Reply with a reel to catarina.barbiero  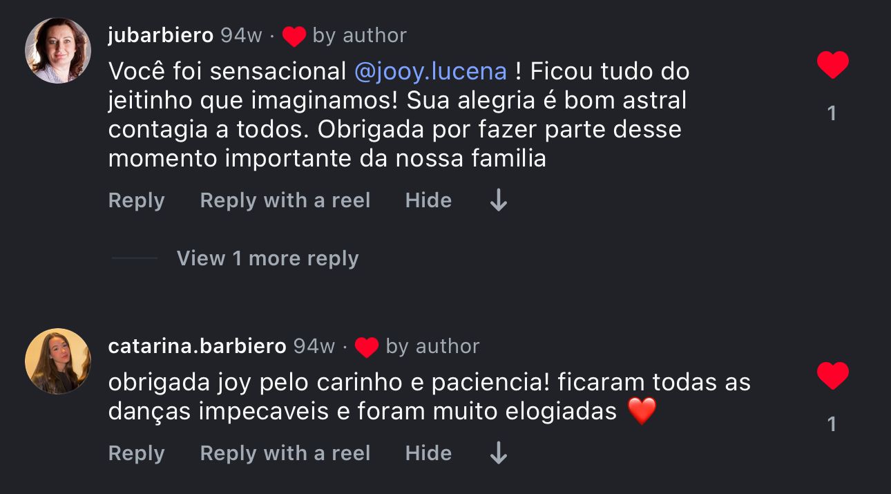click(285, 453)
